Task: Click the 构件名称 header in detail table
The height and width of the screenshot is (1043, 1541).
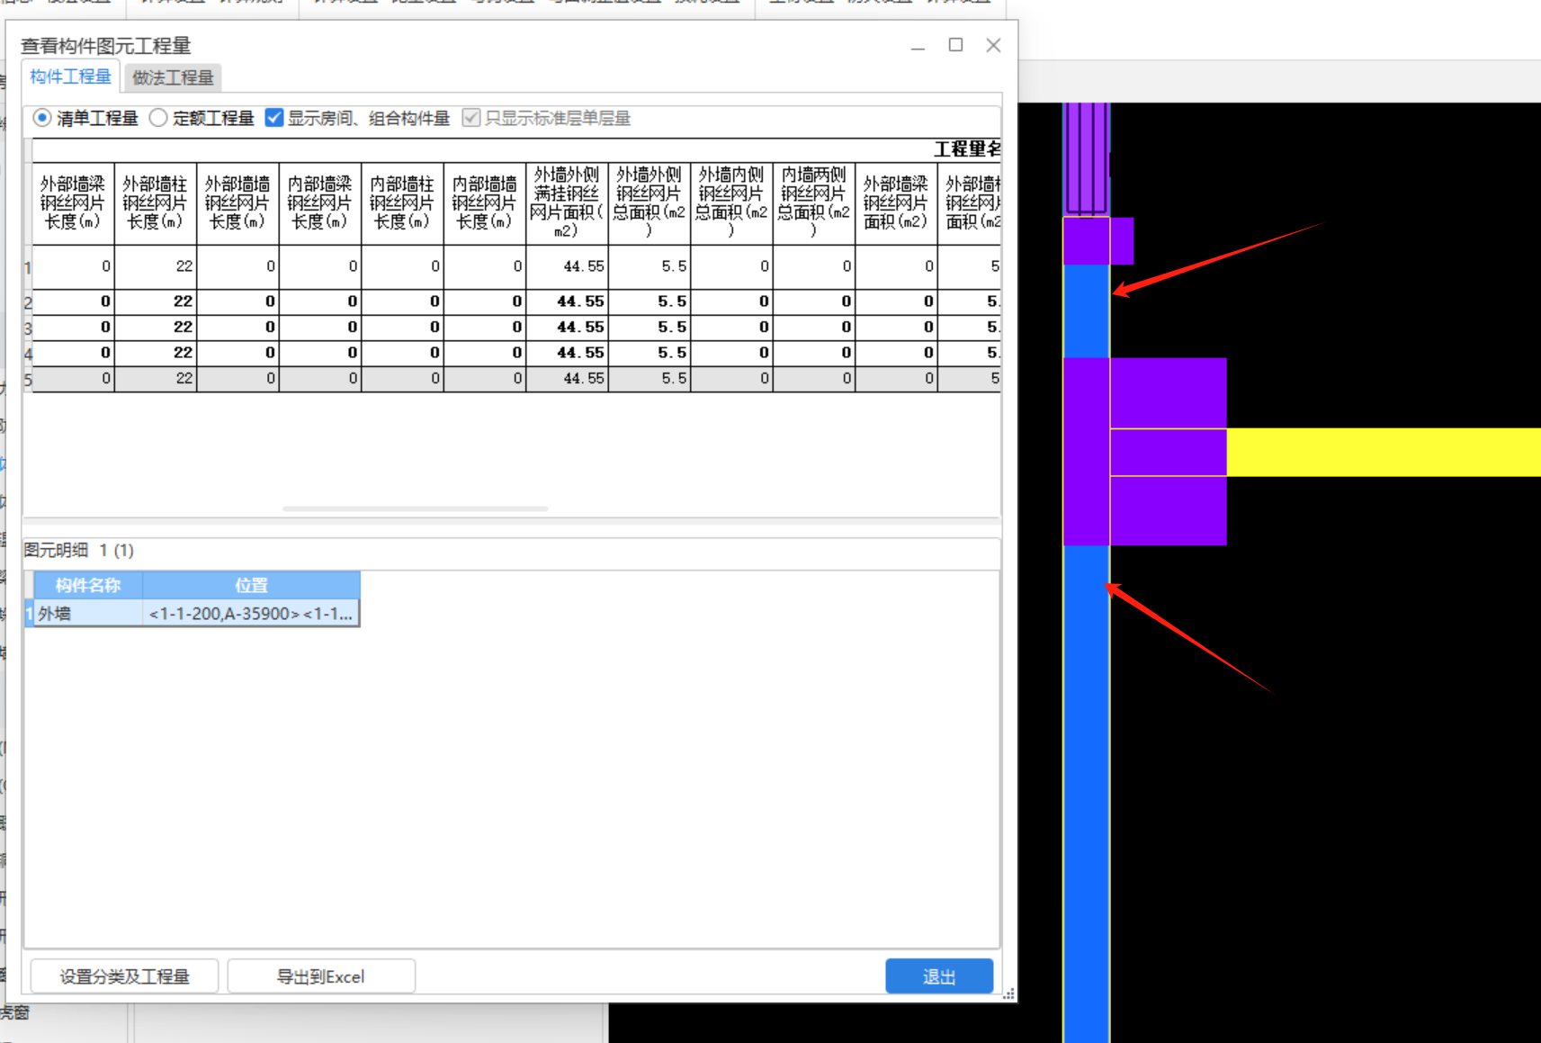Action: coord(87,585)
